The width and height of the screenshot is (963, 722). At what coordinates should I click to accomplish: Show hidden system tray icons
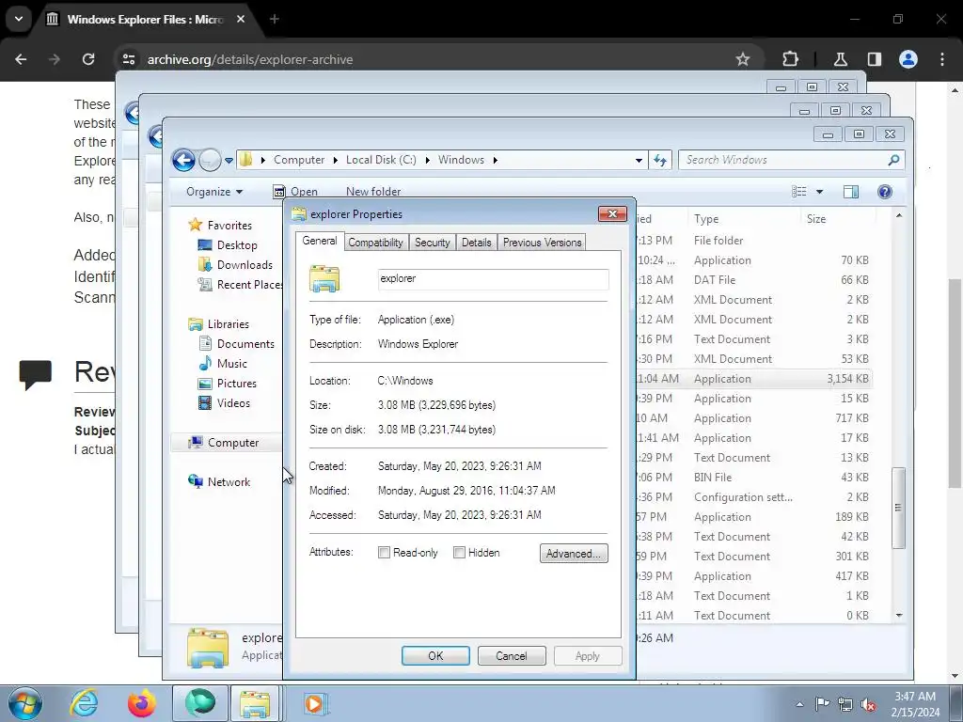[799, 704]
